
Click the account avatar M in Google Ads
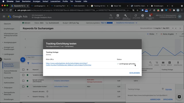pyautogui.click(x=179, y=17)
